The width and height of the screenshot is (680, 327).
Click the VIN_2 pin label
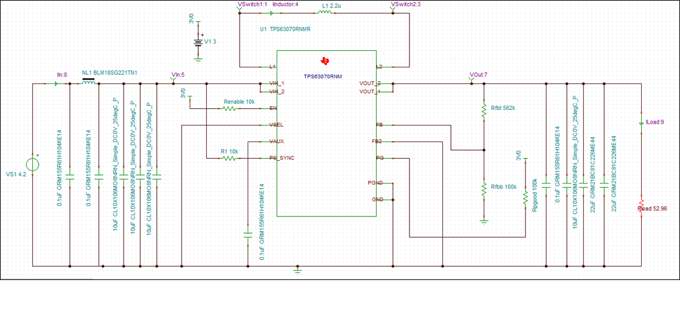(x=276, y=92)
